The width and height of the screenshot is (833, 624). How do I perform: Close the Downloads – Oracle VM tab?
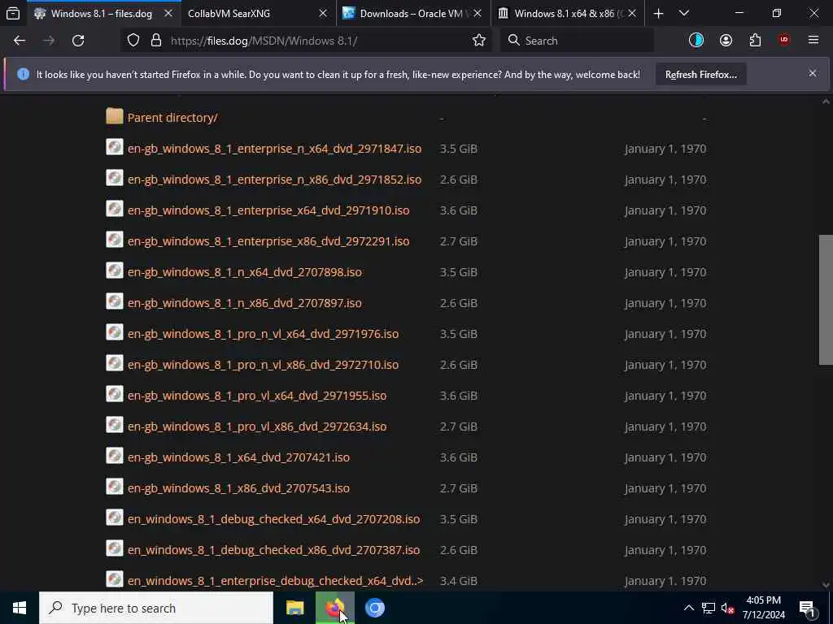478,14
